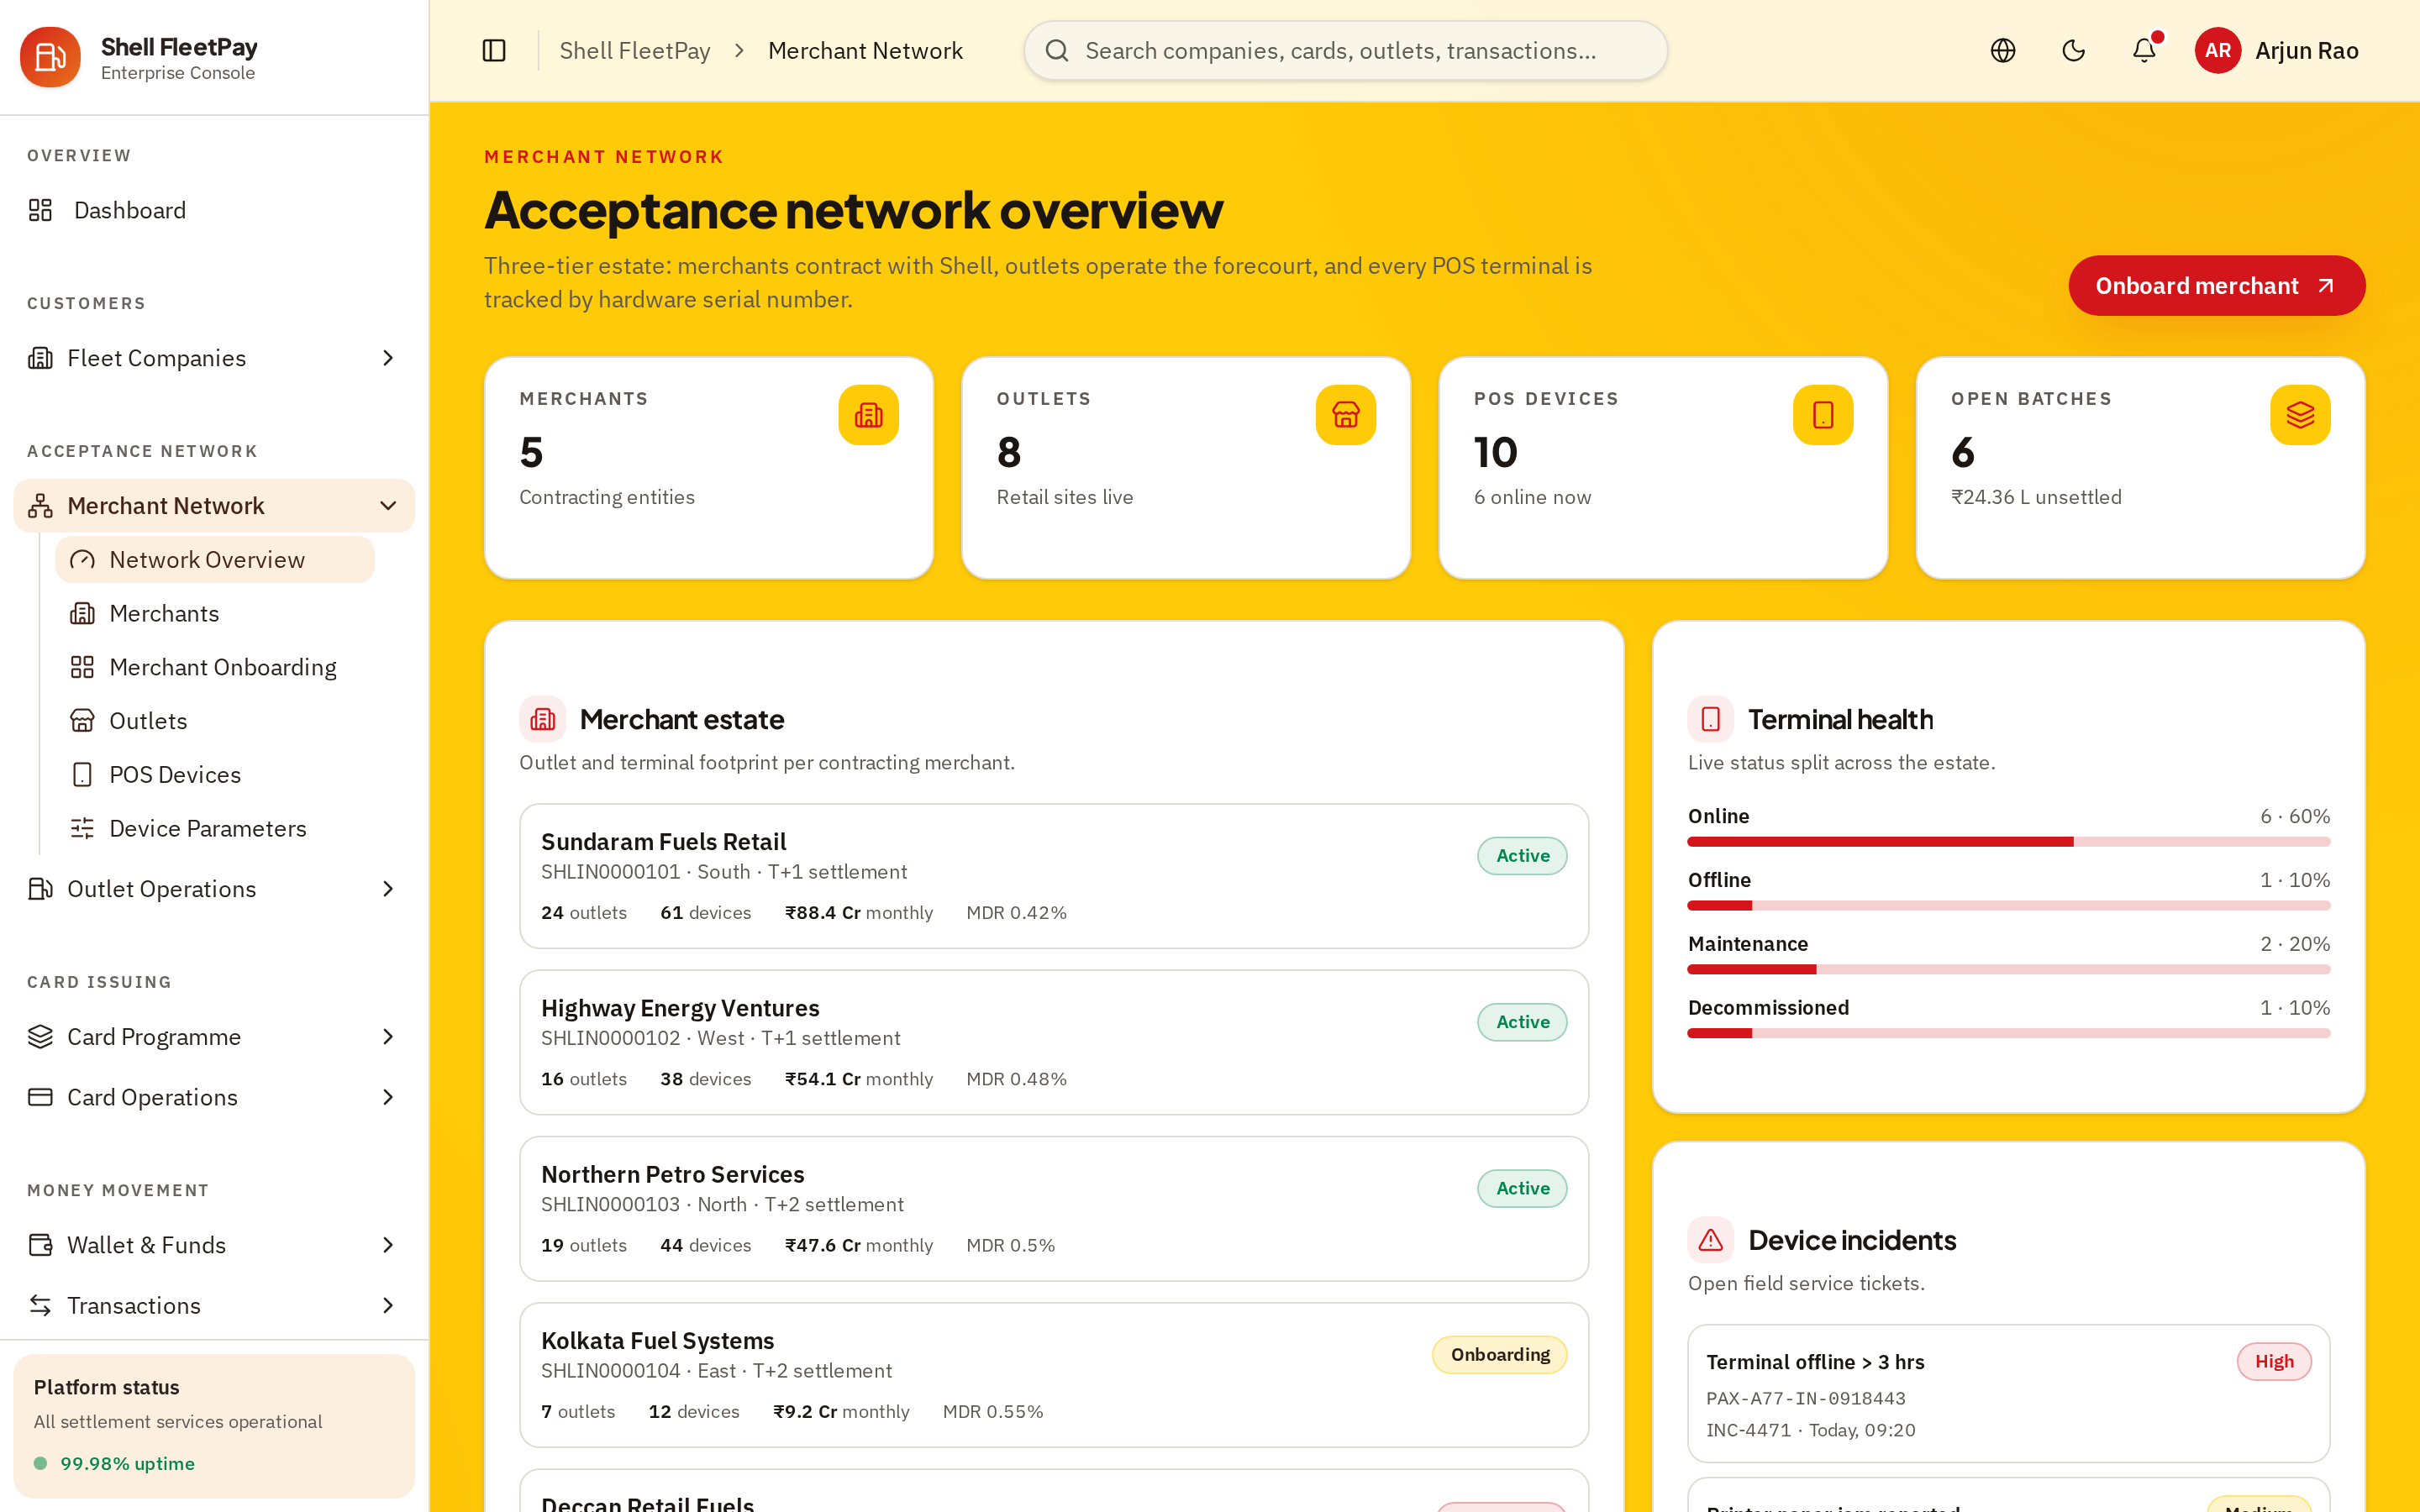The width and height of the screenshot is (2420, 1512).
Task: Click the Card Programme layers icon
Action: [40, 1037]
